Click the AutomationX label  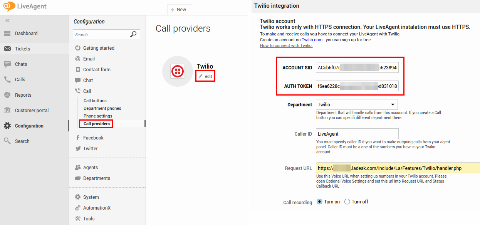click(97, 208)
